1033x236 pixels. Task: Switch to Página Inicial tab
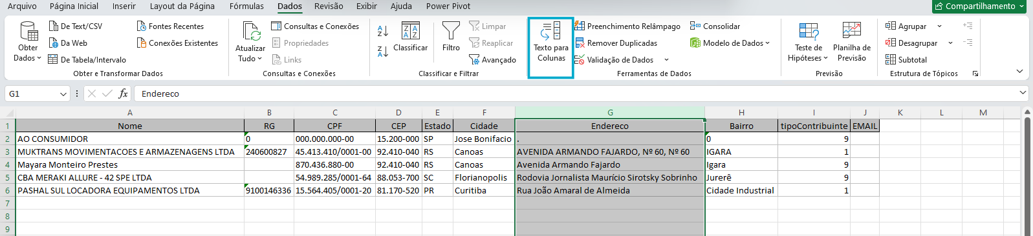pos(74,6)
